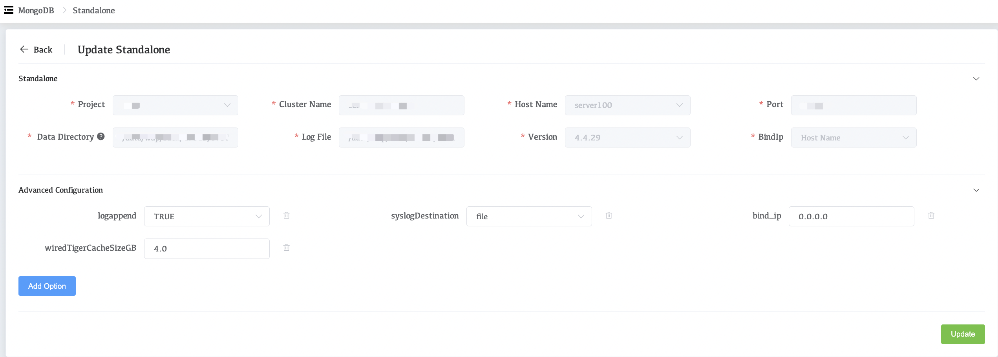The width and height of the screenshot is (998, 357).
Task: Open the Version 4.4.29 dropdown
Action: pyautogui.click(x=627, y=138)
